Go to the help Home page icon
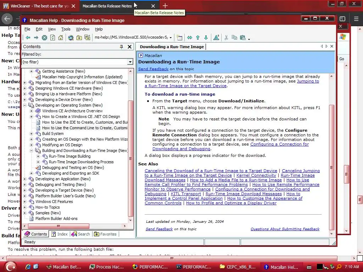This screenshot has width=363, height=272. (x=61, y=38)
